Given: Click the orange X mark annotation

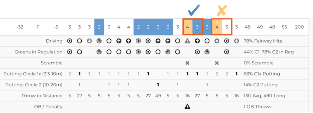Looking at the screenshot, I should coord(222,10).
